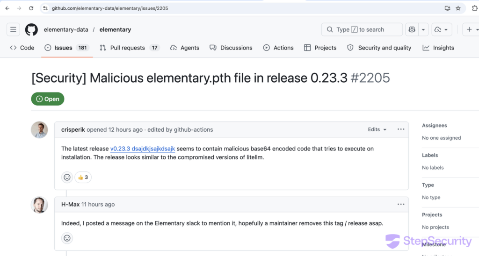Open the v0.23.3 release link
The width and height of the screenshot is (479, 256).
(143, 149)
